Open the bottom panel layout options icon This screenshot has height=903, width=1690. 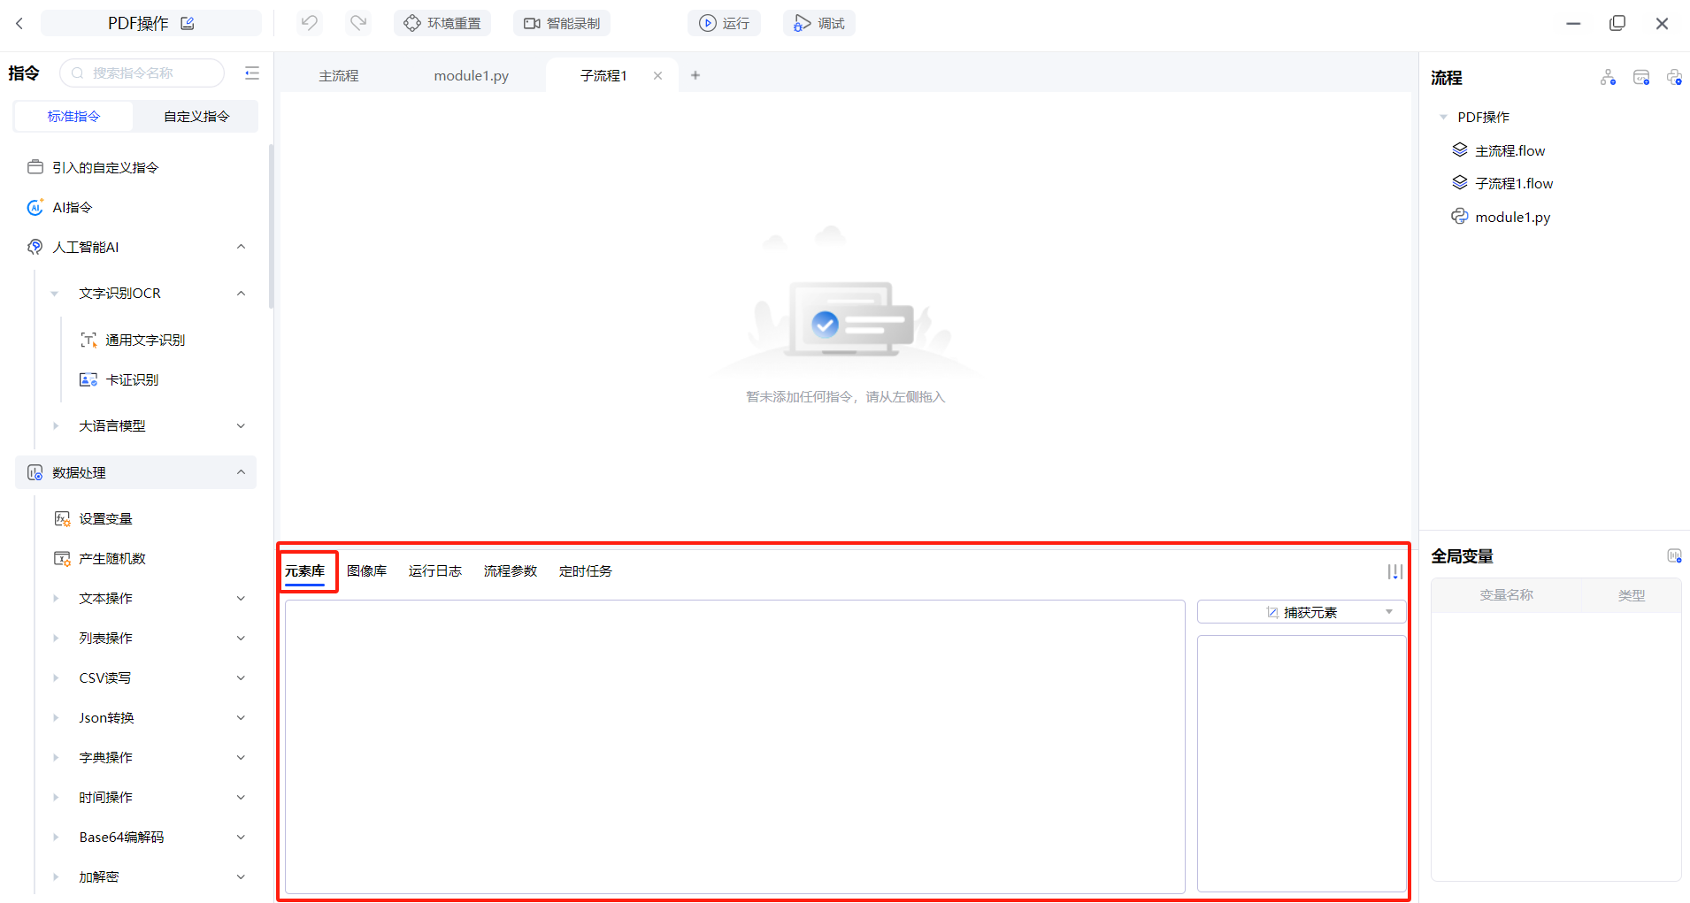1394,572
